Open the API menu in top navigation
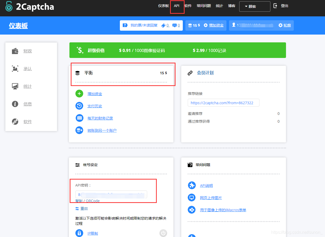The height and width of the screenshot is (237, 325). pyautogui.click(x=177, y=6)
